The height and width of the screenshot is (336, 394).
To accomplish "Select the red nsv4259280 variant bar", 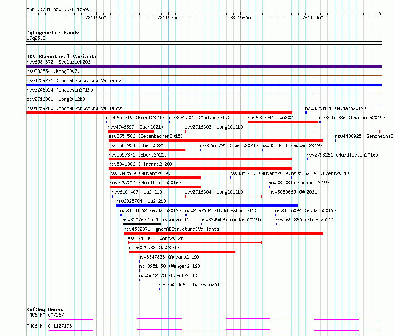I will tap(159, 113).
